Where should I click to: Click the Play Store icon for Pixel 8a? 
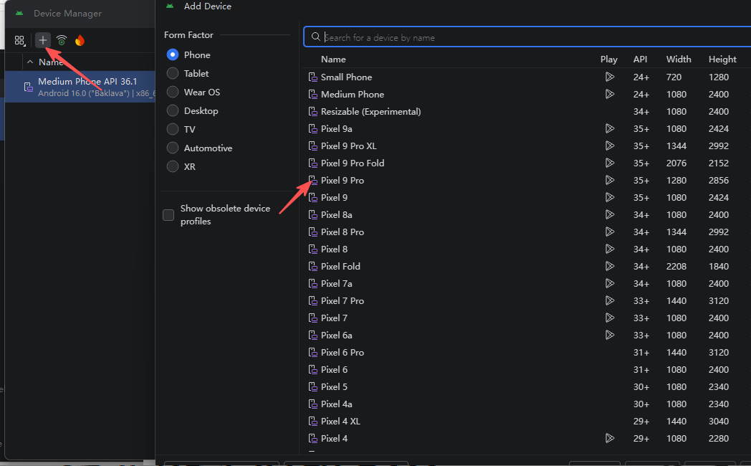click(x=609, y=214)
